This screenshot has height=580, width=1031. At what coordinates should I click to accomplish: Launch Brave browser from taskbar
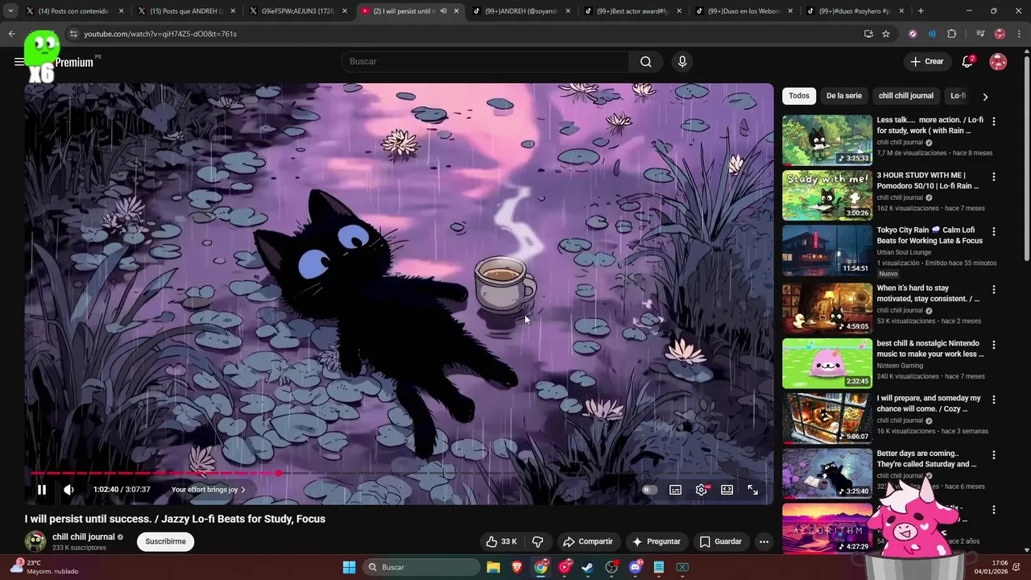(x=517, y=567)
